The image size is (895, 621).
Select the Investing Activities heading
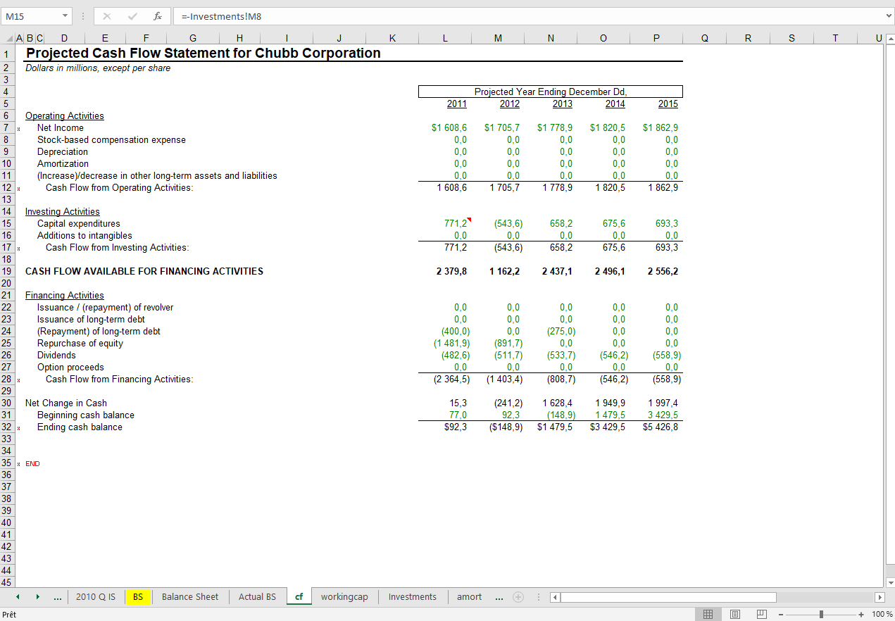[x=63, y=211]
